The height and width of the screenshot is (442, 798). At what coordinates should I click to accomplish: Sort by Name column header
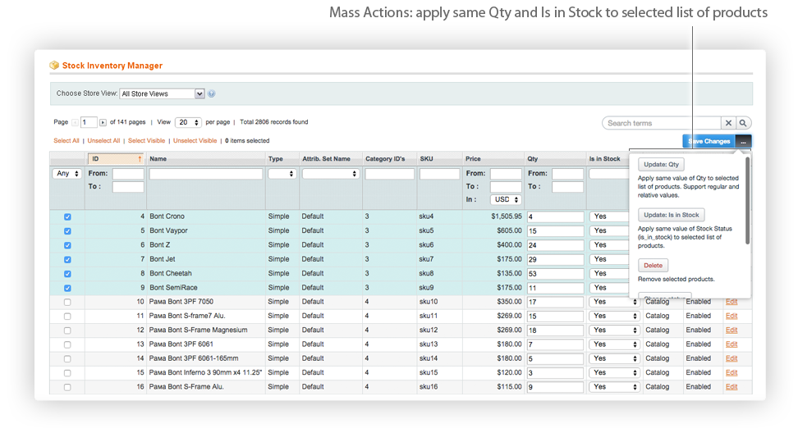(158, 159)
